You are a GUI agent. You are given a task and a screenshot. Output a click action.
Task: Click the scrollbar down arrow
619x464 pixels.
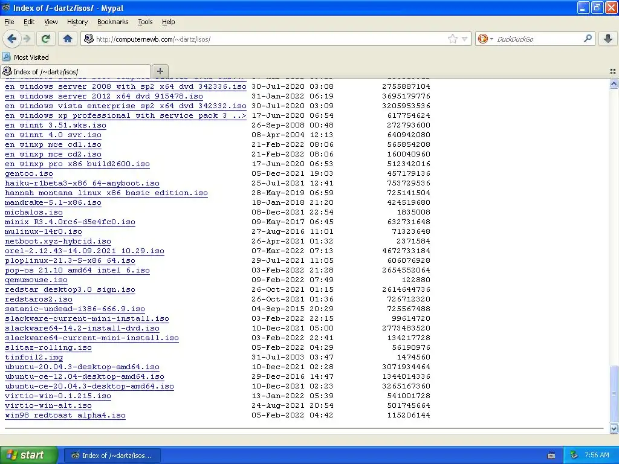tap(614, 428)
